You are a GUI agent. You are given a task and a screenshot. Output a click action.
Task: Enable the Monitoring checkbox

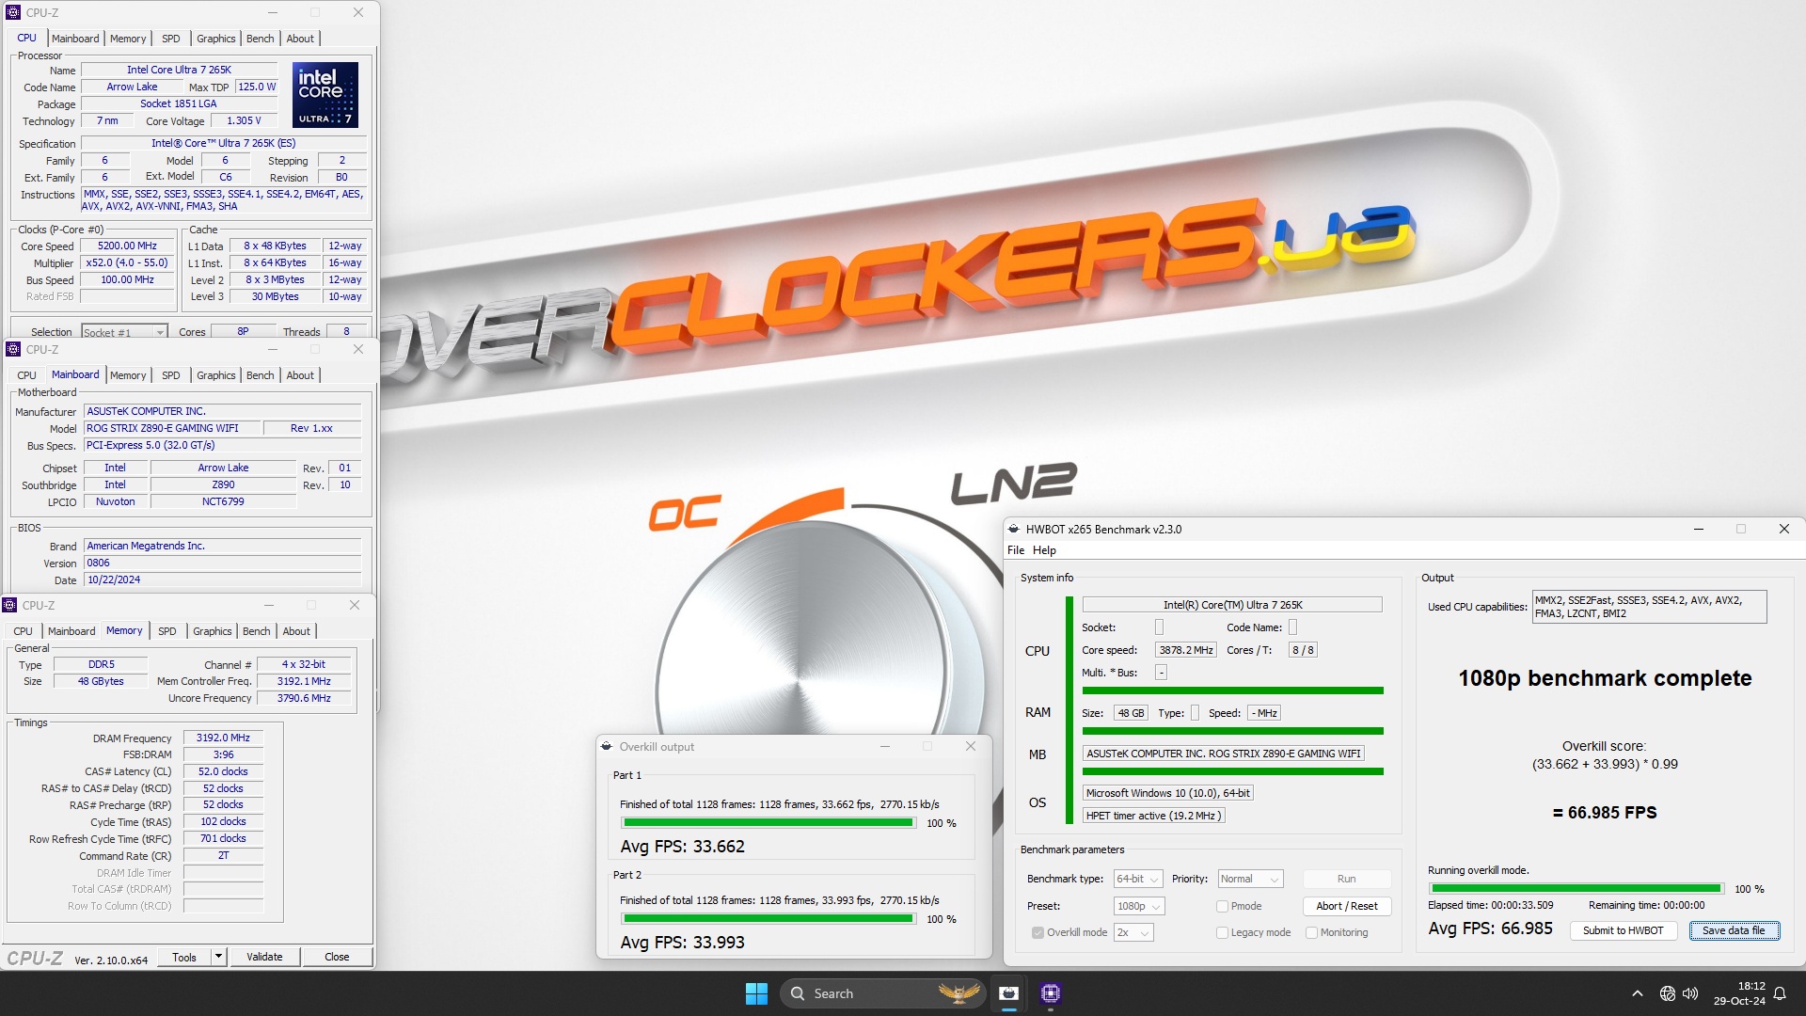pos(1311,933)
